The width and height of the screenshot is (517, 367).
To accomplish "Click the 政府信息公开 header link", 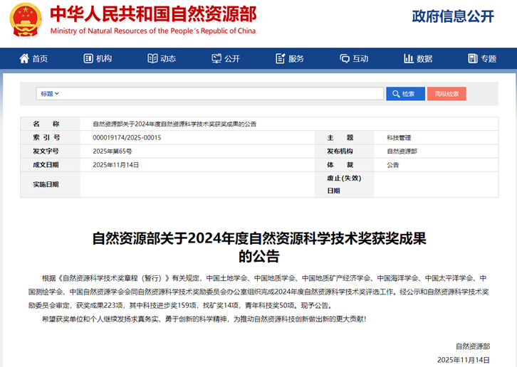I will (452, 16).
